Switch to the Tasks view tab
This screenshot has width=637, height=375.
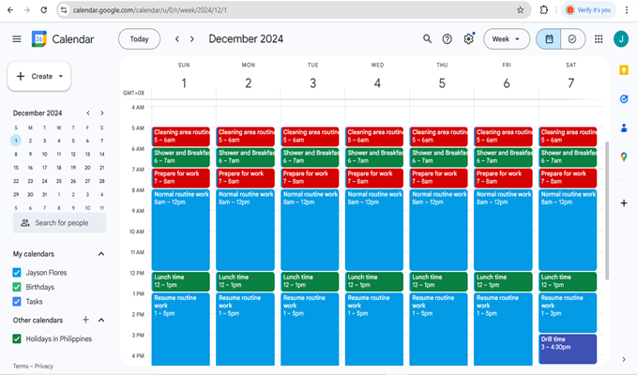pos(571,38)
